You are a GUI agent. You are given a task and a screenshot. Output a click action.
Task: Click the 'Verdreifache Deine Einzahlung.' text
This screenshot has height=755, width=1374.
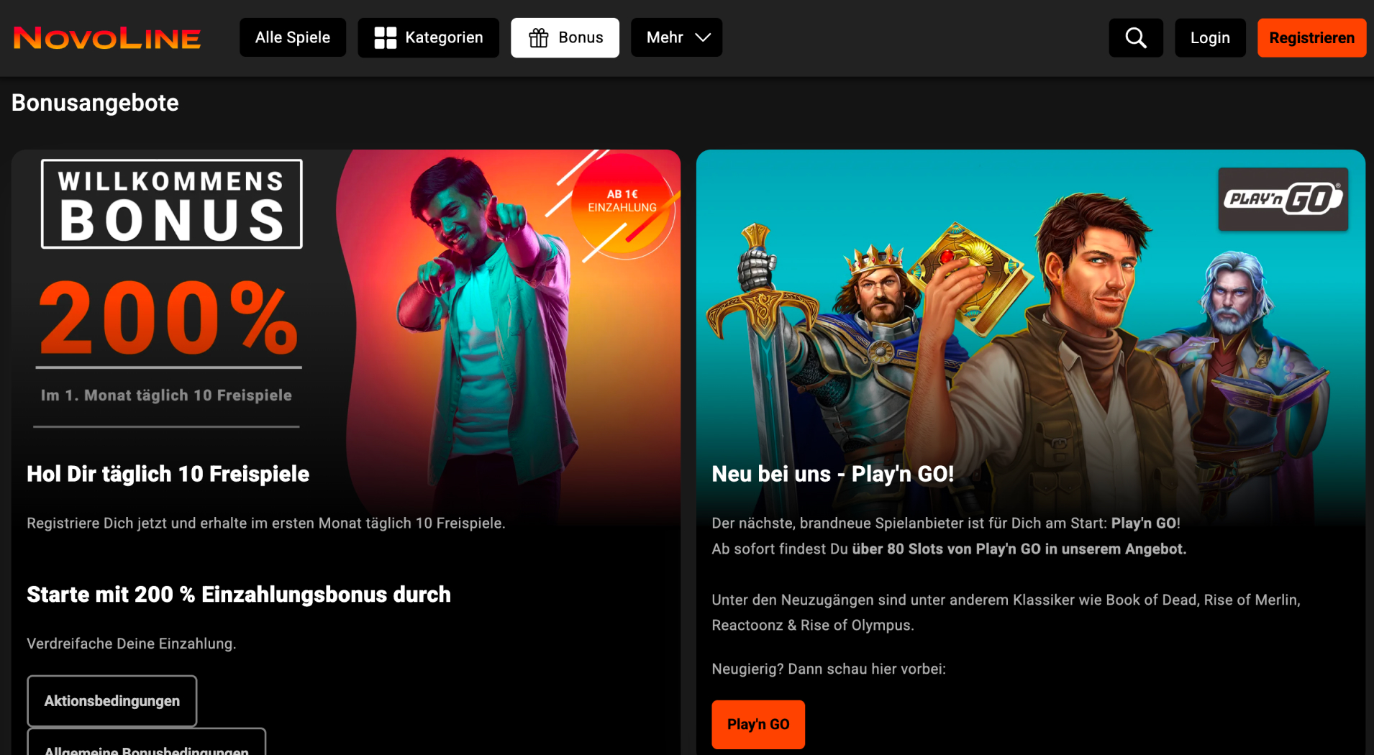132,644
